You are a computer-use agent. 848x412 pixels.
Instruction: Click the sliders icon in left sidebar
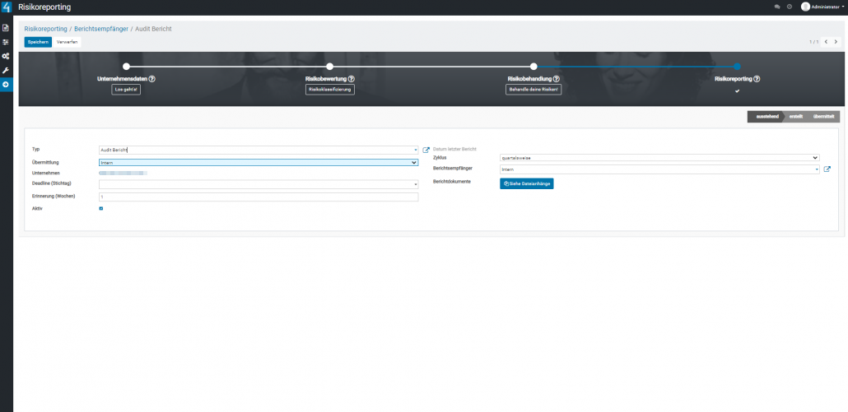click(x=6, y=42)
